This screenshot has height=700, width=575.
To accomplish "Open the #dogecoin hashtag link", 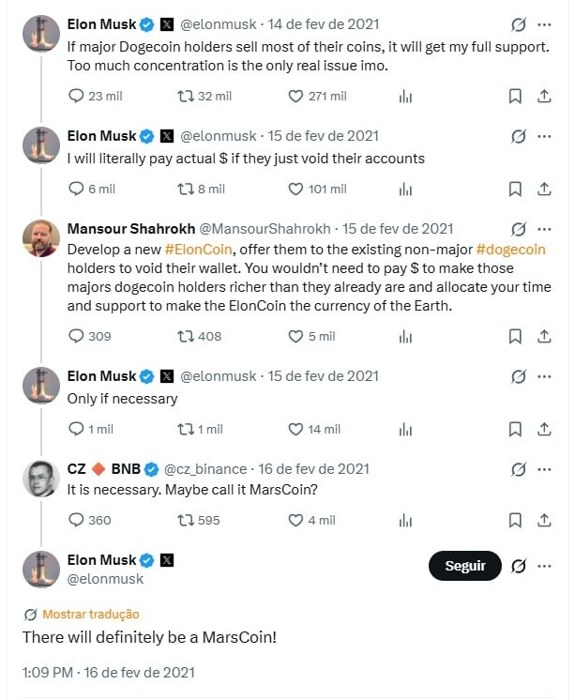I will 510,249.
